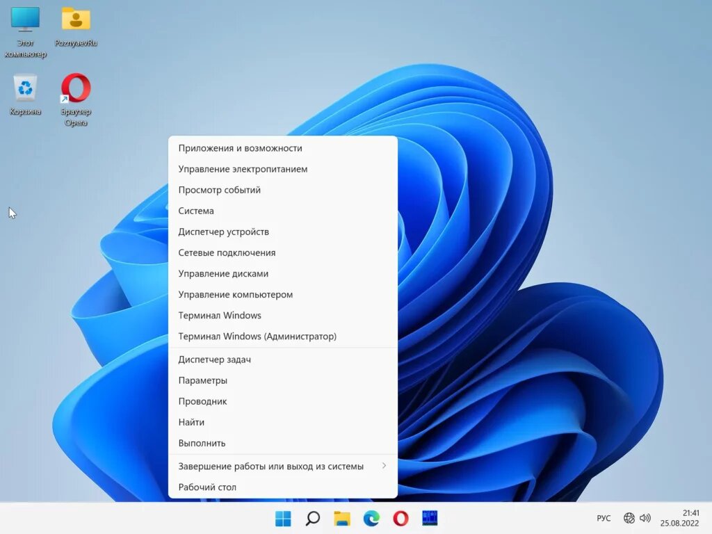Click the network globe tray icon

point(629,518)
